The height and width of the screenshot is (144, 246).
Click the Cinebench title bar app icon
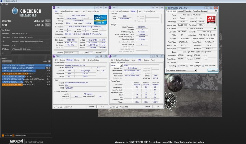click(1, 1)
